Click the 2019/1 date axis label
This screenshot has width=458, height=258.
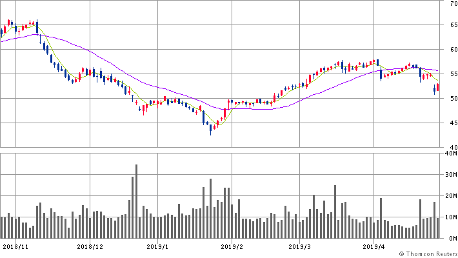157,247
